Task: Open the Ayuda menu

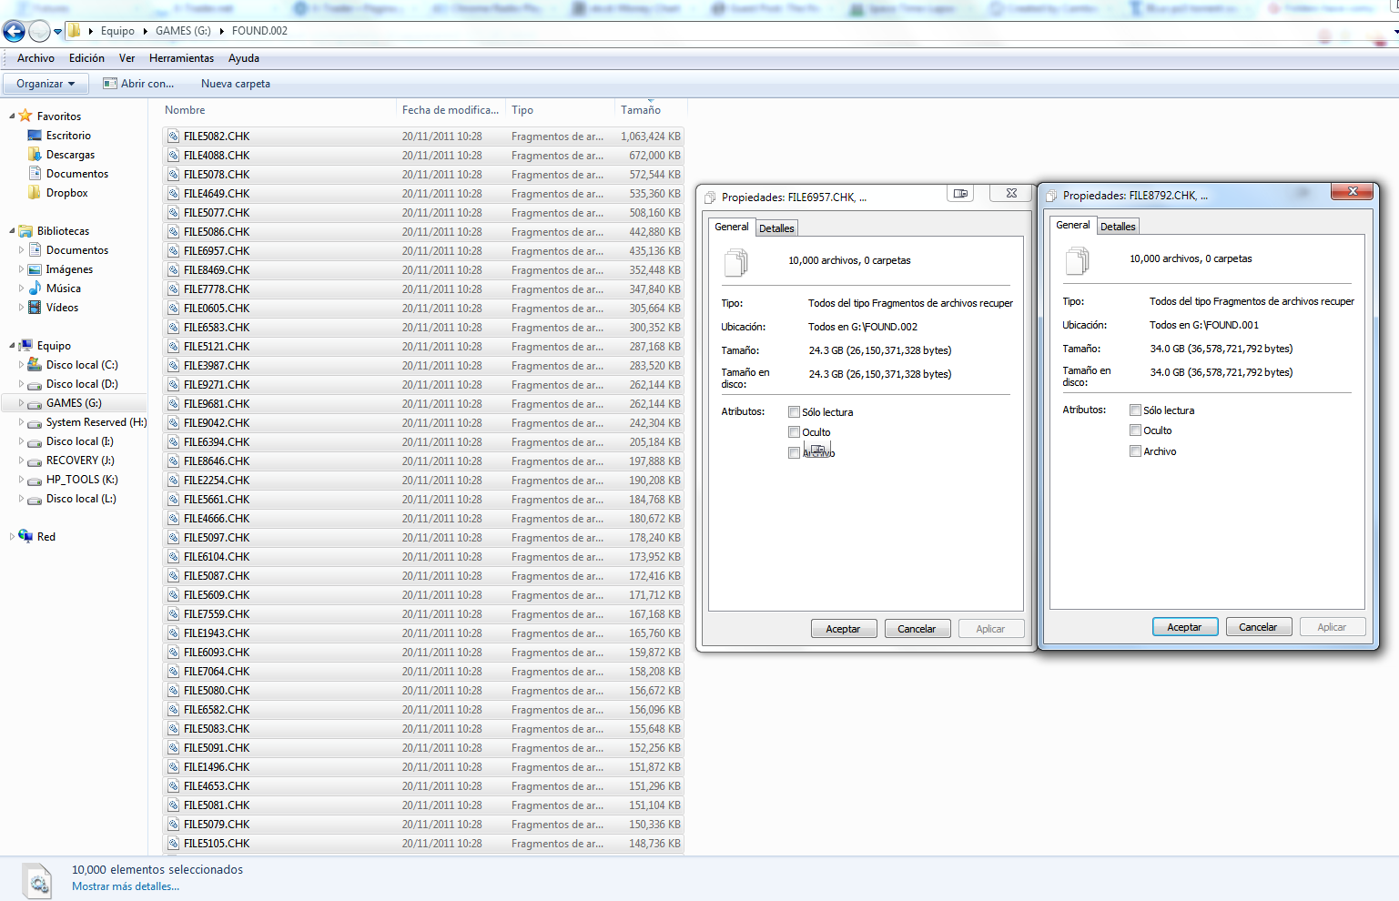Action: pos(243,57)
